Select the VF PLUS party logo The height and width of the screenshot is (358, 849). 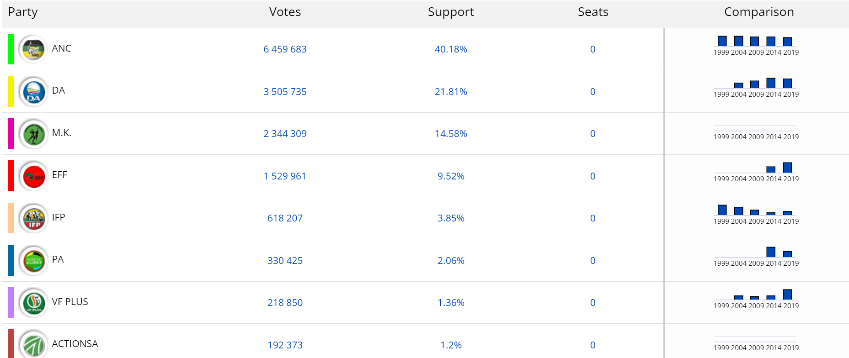point(33,303)
